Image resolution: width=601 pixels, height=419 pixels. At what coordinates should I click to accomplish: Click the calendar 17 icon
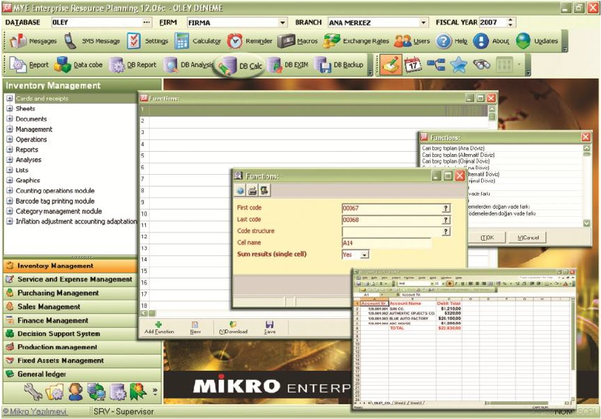coord(413,64)
